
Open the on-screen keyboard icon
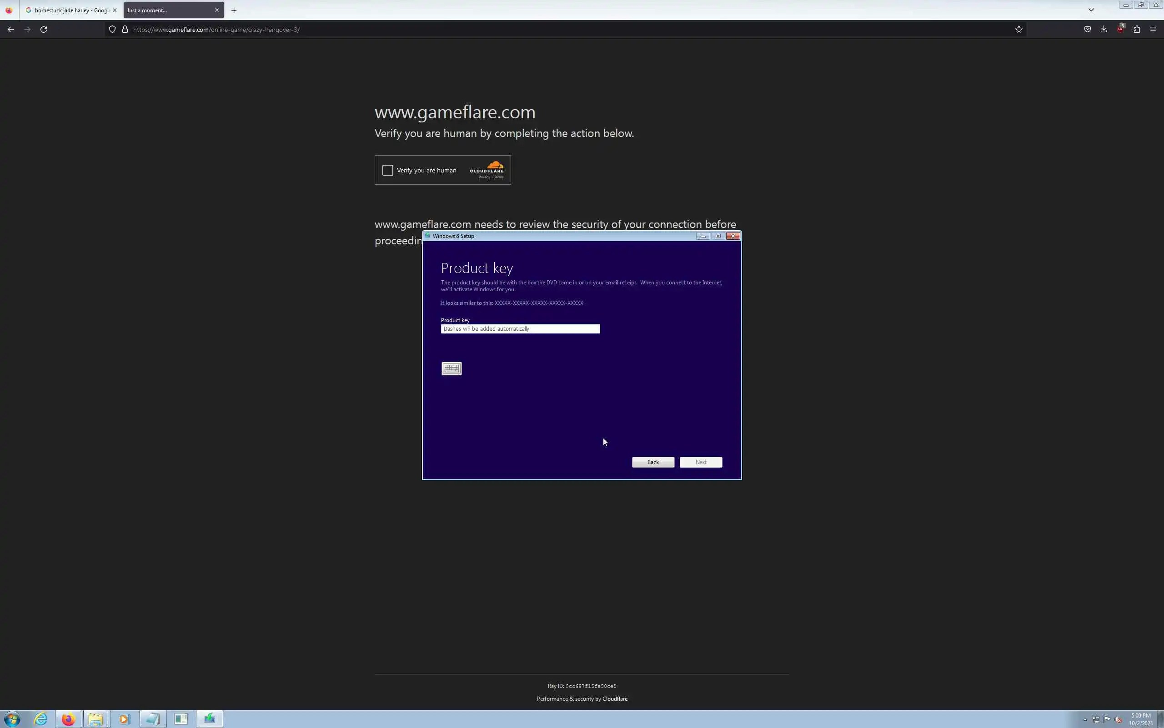pos(451,369)
